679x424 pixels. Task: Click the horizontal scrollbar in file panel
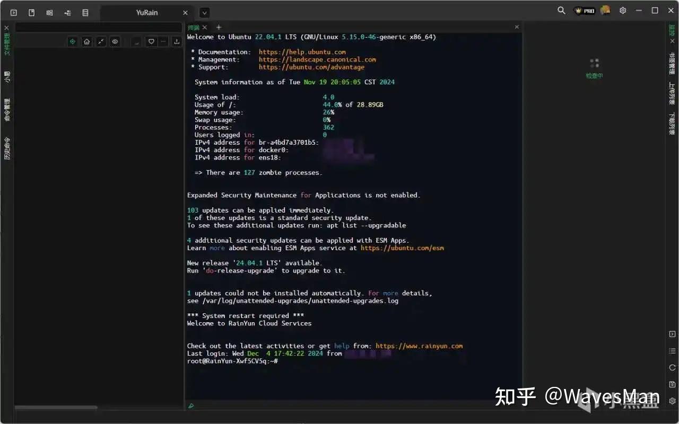pyautogui.click(x=56, y=408)
